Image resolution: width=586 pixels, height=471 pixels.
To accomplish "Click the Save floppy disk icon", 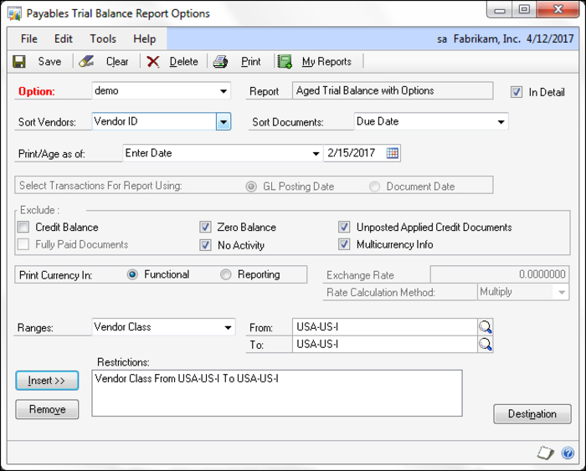I will (x=19, y=61).
